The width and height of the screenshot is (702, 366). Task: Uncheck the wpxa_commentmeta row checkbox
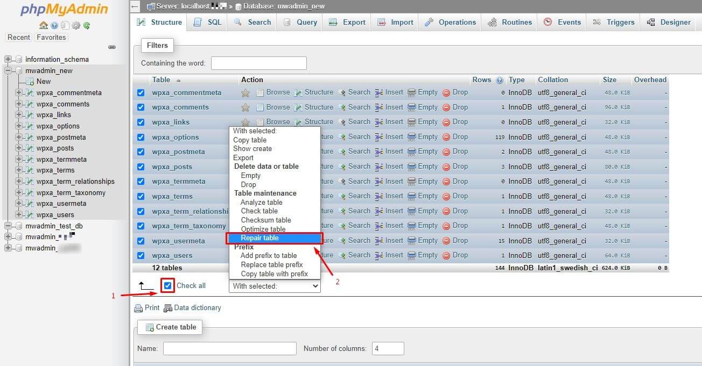(x=141, y=92)
